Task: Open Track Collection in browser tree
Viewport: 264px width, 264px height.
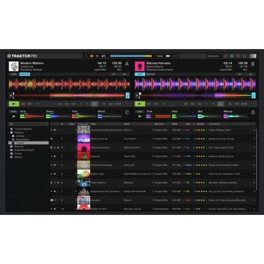Action: tap(23, 129)
